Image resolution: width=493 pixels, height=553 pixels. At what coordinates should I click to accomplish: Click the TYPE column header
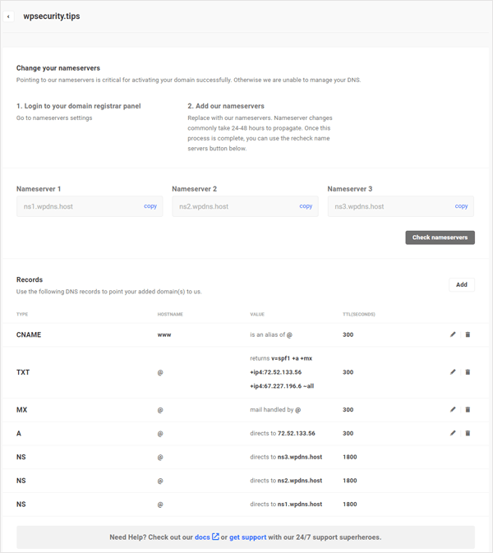22,314
